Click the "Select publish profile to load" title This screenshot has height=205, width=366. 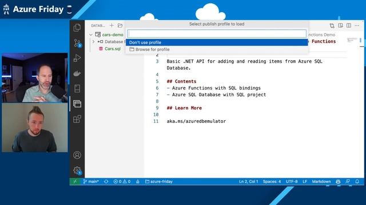(217, 24)
